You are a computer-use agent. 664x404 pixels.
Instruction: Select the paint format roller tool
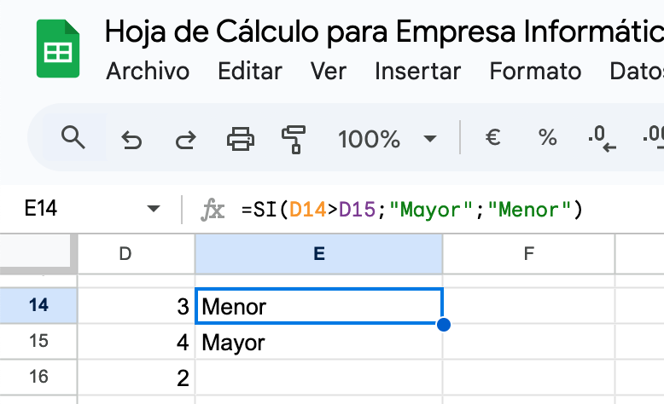tap(294, 138)
